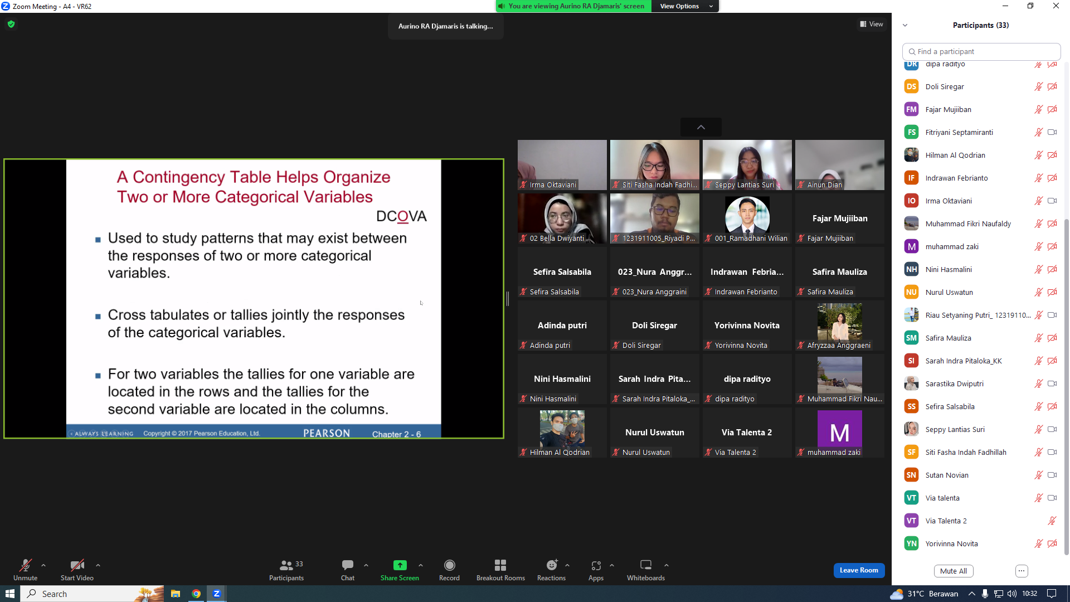1070x602 pixels.
Task: Click the volume icon in the system tray
Action: coord(1011,594)
